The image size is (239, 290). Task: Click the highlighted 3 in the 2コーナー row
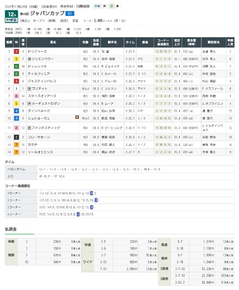click(x=96, y=200)
